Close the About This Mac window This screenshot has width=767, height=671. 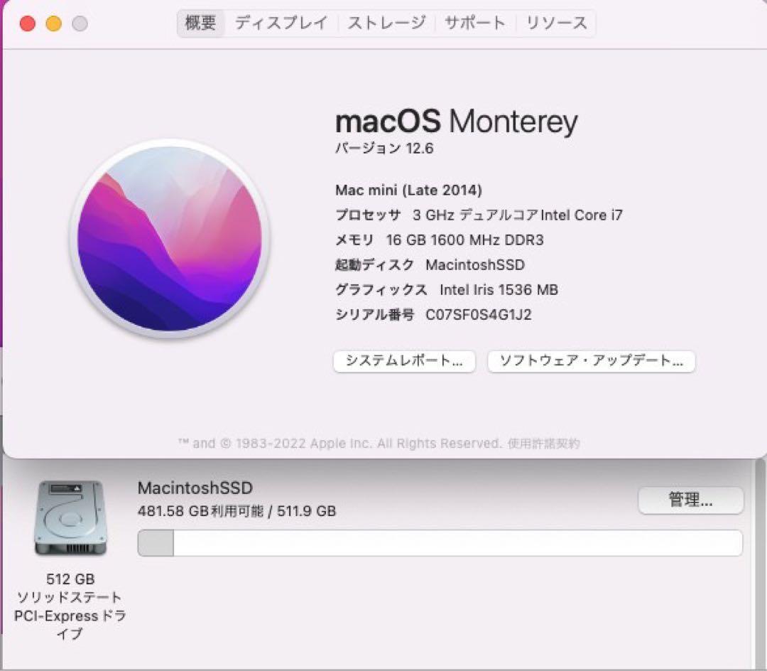[28, 23]
